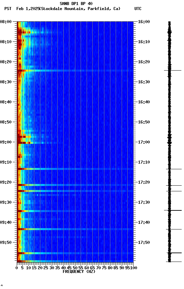This screenshot has width=184, height=289.
Task: Click the seismogram spike near 17:34 UTC
Action: coord(173,210)
